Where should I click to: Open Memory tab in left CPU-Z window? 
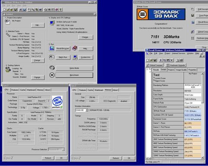point(40,90)
